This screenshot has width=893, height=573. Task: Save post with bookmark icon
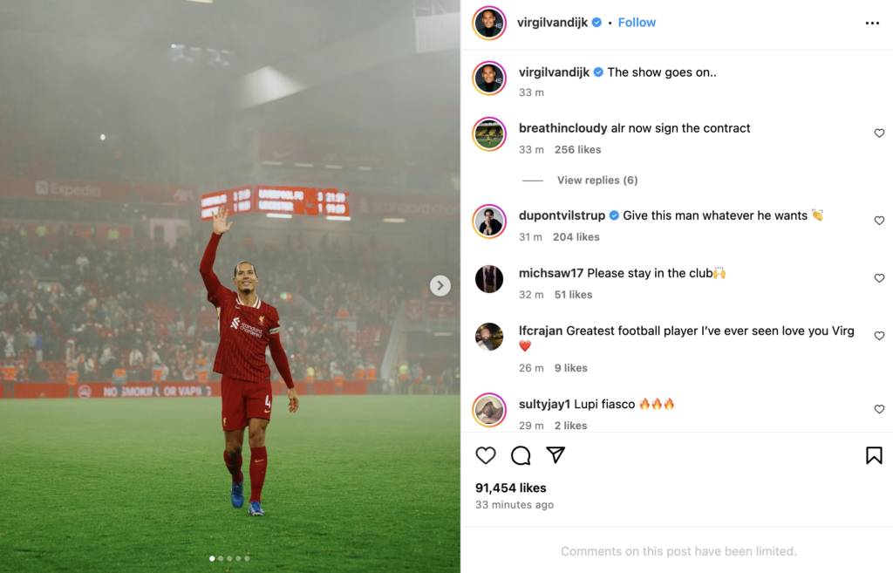tap(874, 455)
